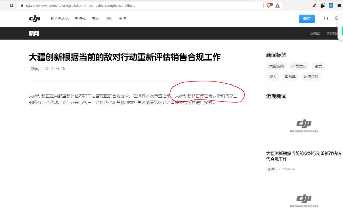The height and width of the screenshot is (219, 343).
Task: Click first DJI logo thumbnail in 近期新闻
Action: pyautogui.click(x=304, y=126)
